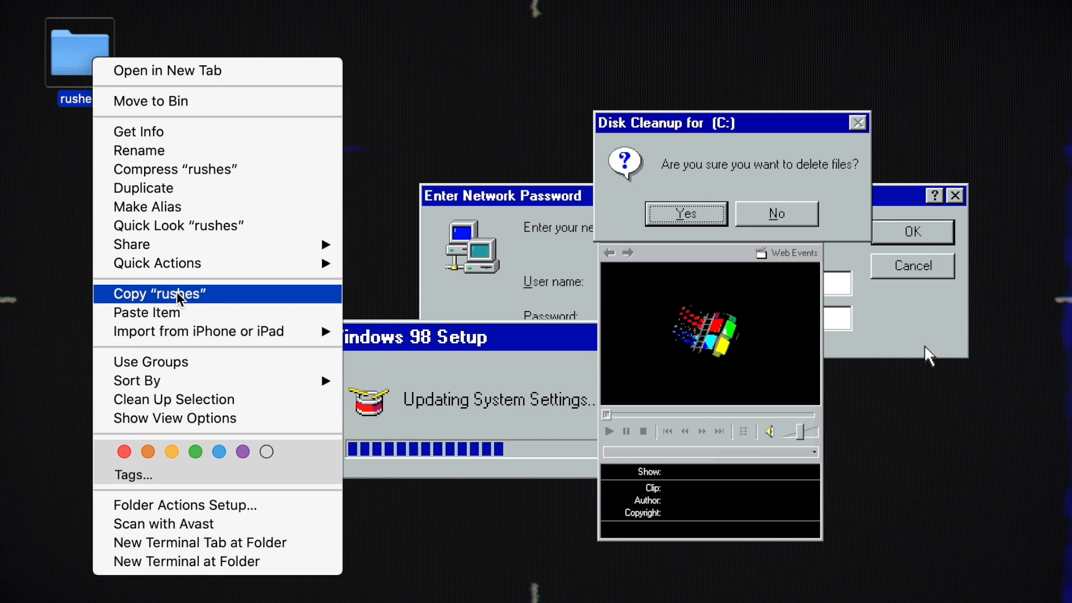This screenshot has height=603, width=1072.
Task: Select 'Copy rushes' from context menu
Action: pos(159,293)
